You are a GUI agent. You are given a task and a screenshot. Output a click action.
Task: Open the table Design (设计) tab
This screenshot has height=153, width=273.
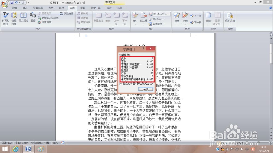(109, 8)
